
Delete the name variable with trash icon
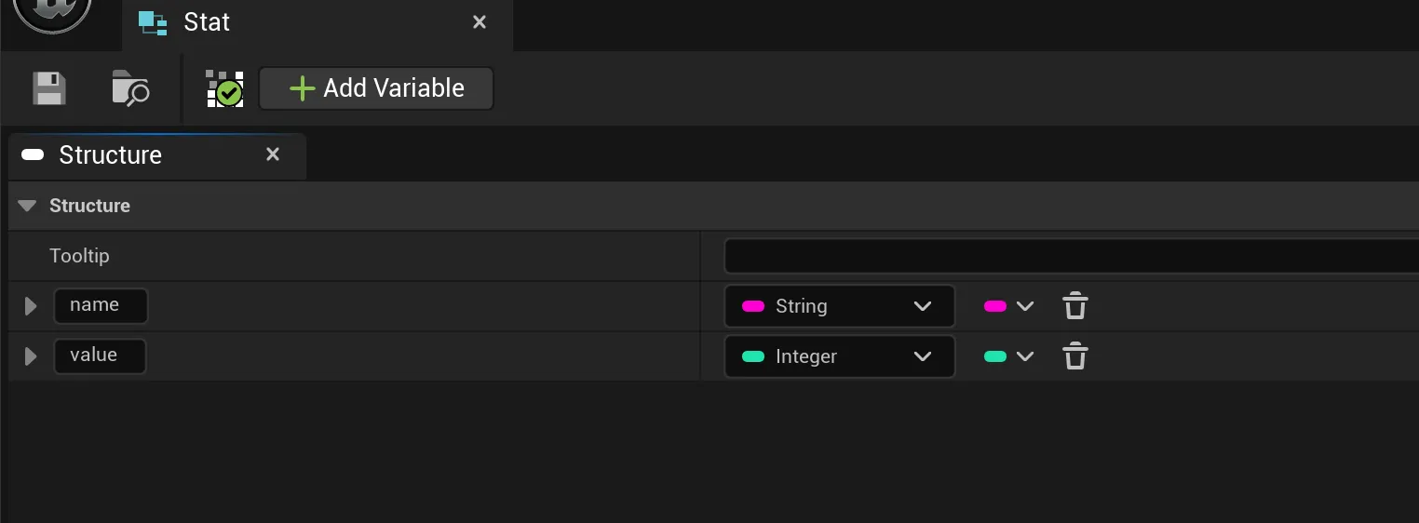[1075, 306]
